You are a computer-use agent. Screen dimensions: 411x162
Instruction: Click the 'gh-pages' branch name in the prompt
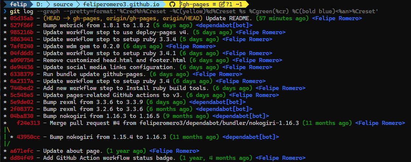[x=195, y=4]
